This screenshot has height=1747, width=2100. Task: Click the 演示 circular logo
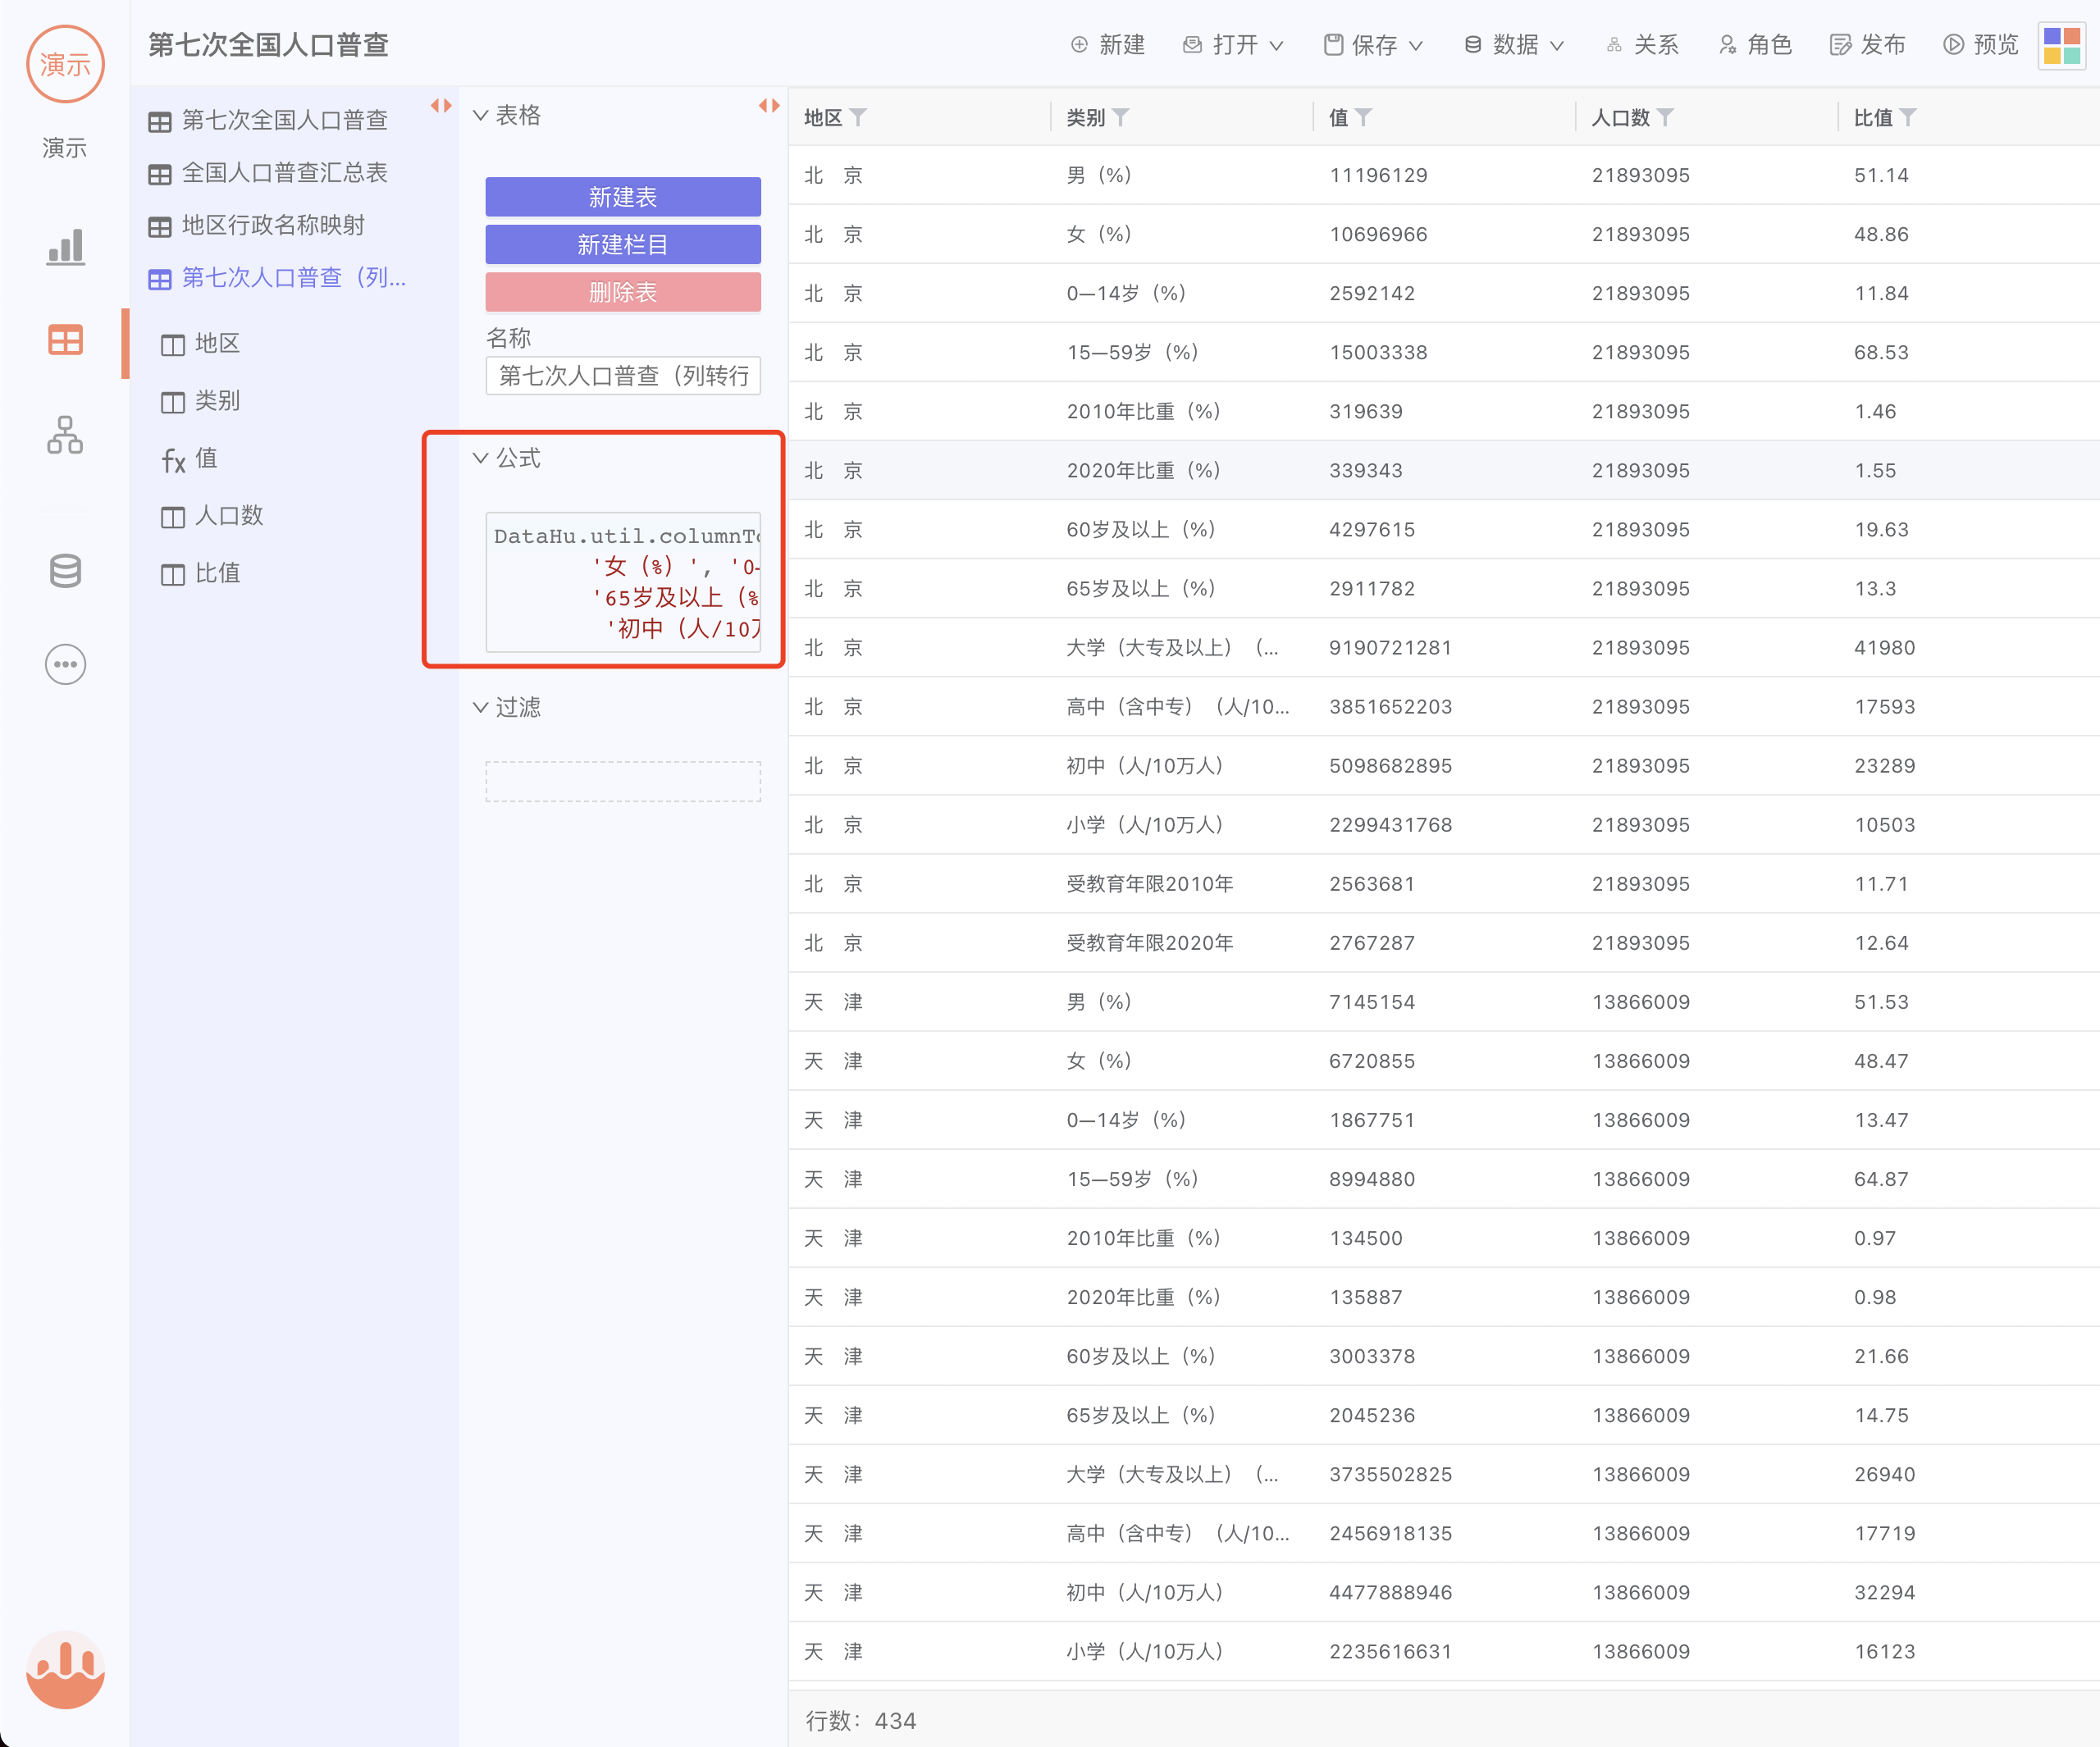pyautogui.click(x=66, y=65)
